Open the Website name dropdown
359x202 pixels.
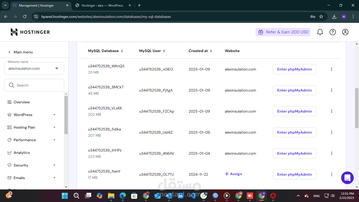(34, 68)
